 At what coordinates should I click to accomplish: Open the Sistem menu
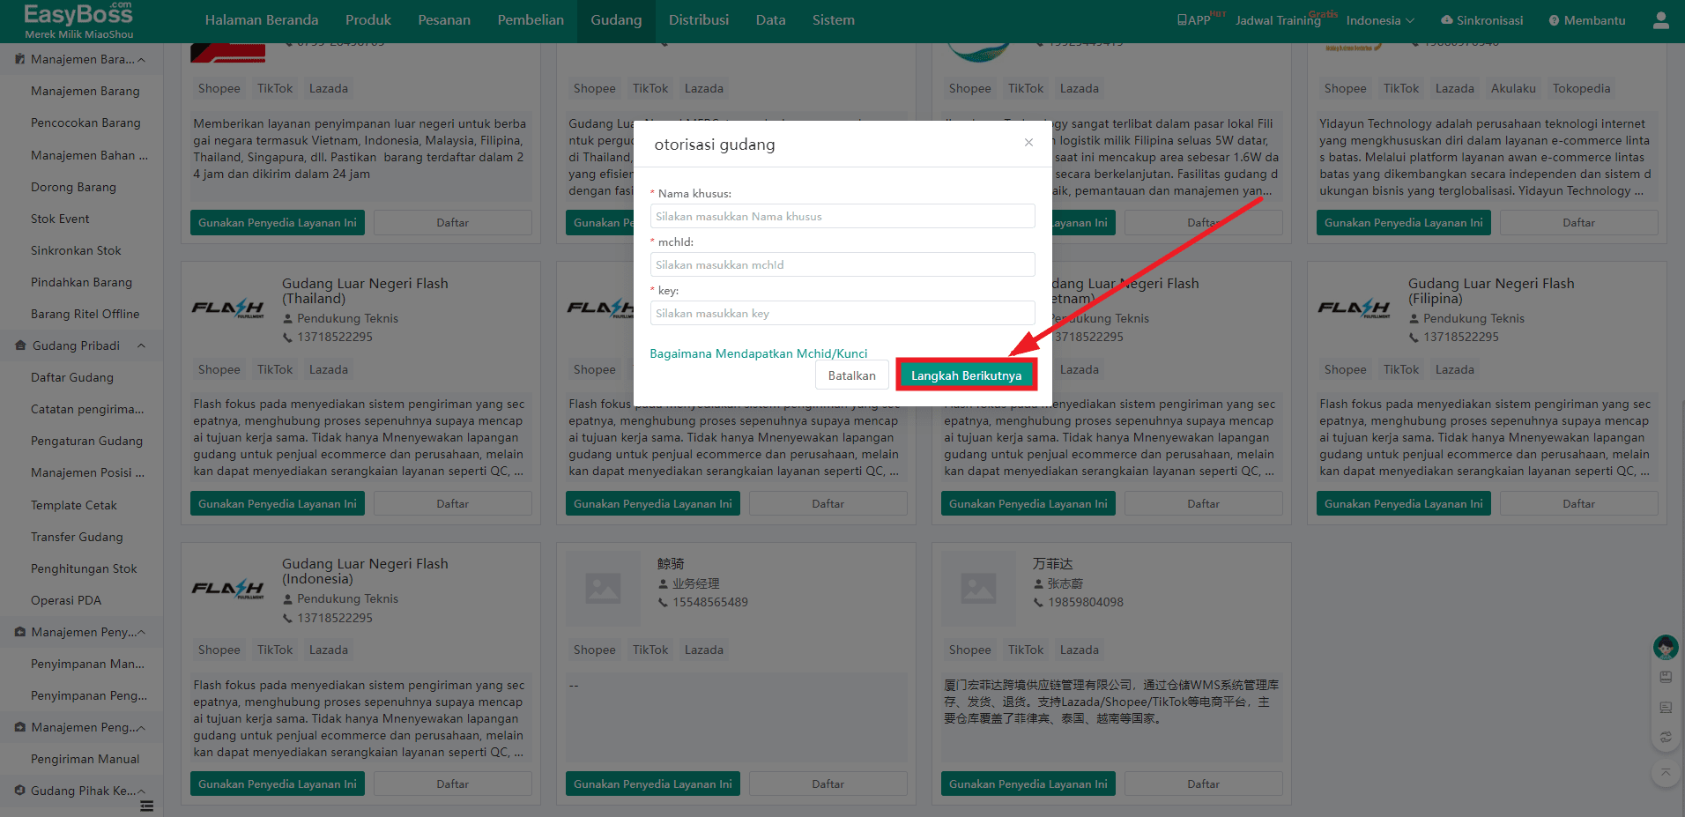pyautogui.click(x=834, y=19)
